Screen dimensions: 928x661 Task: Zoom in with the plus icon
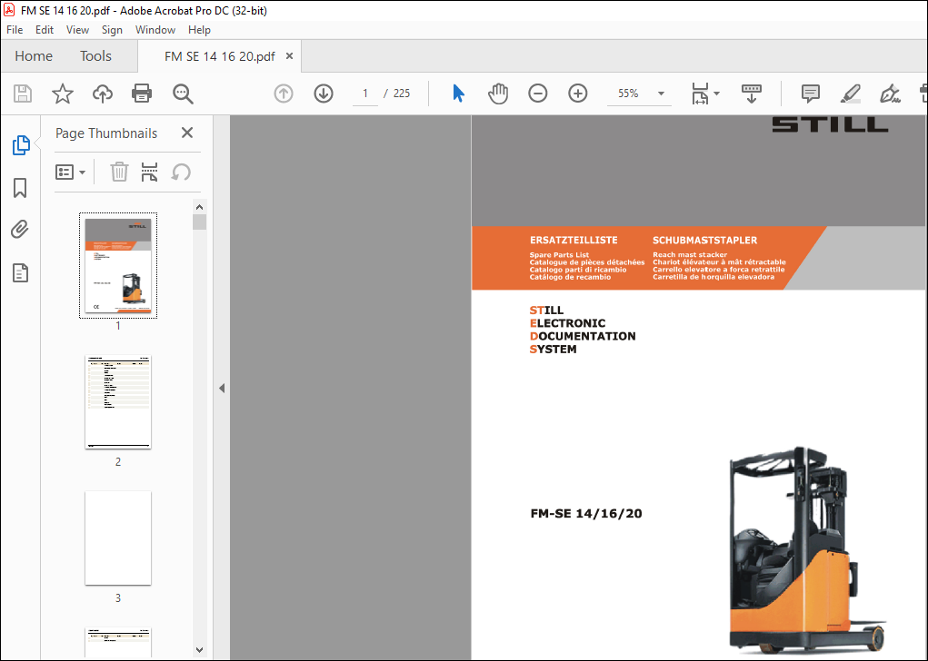click(578, 94)
